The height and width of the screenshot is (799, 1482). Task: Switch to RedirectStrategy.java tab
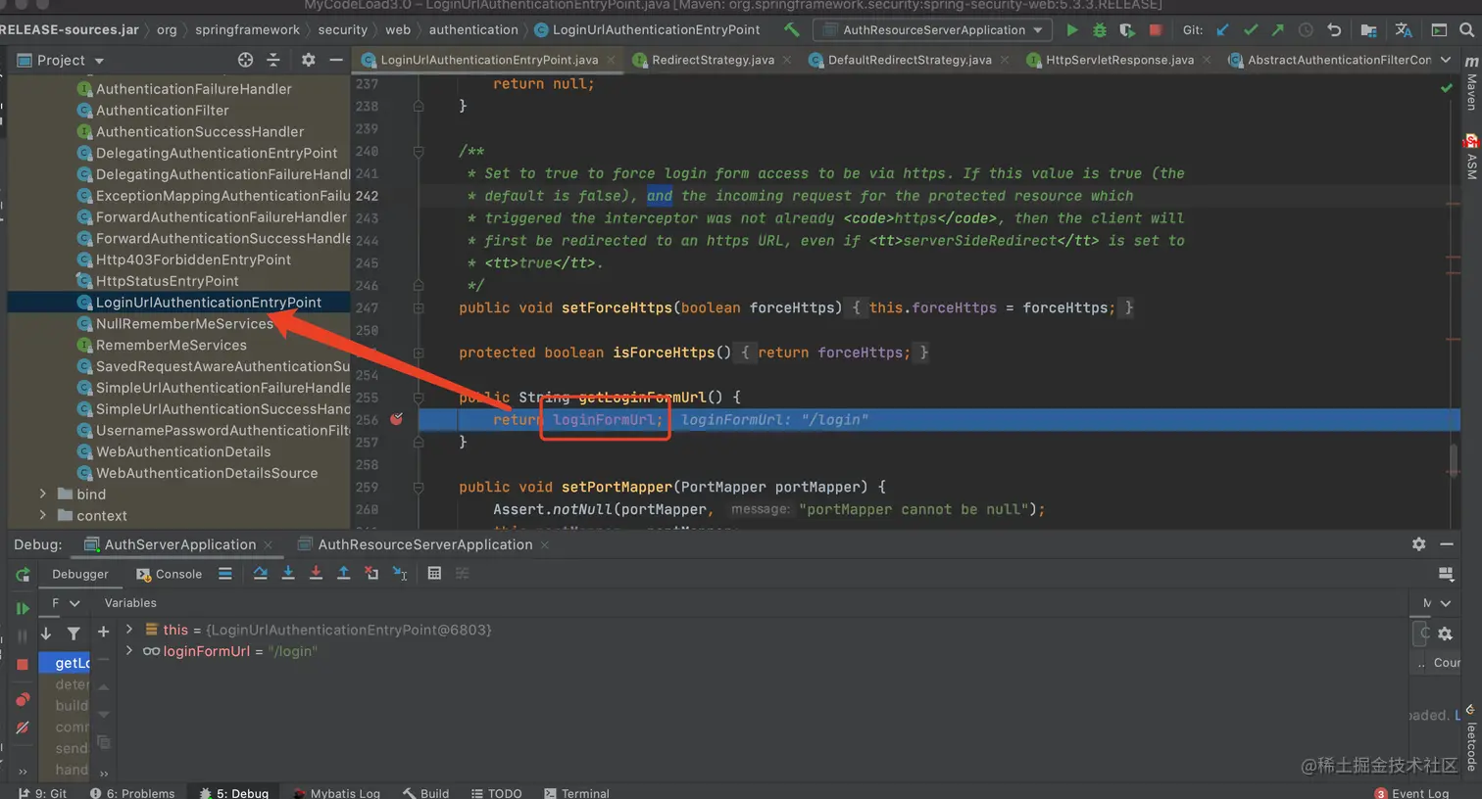pyautogui.click(x=713, y=60)
